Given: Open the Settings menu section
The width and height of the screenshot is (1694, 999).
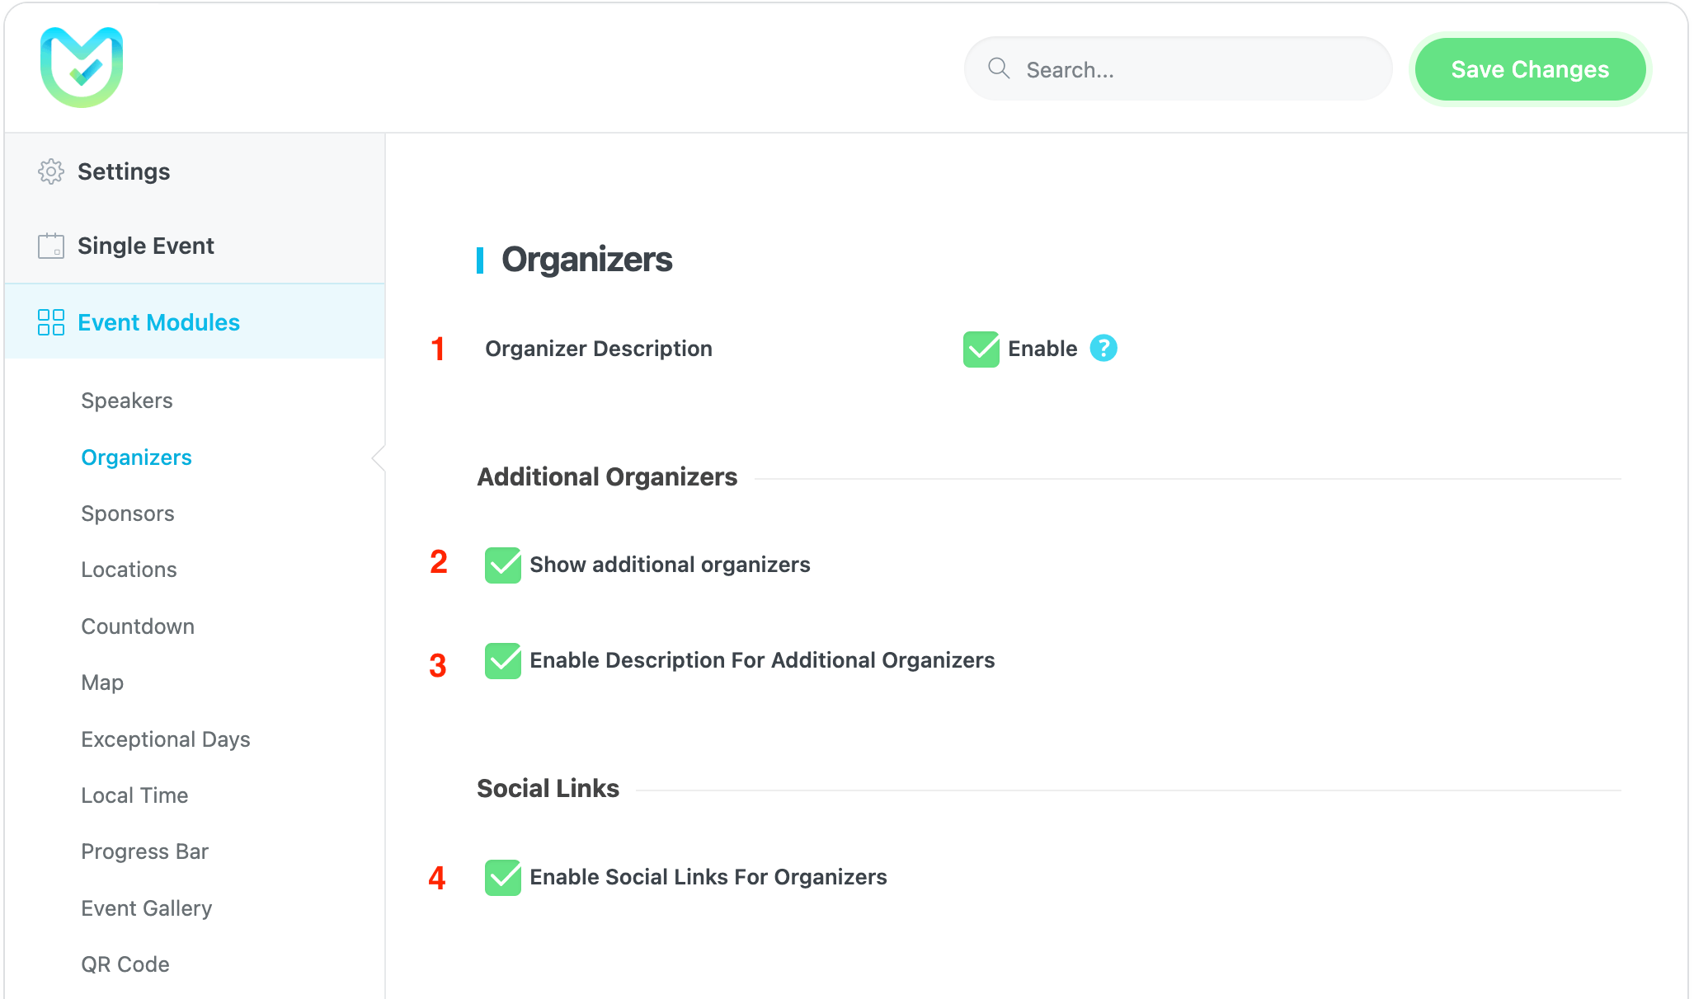Looking at the screenshot, I should coord(124,171).
